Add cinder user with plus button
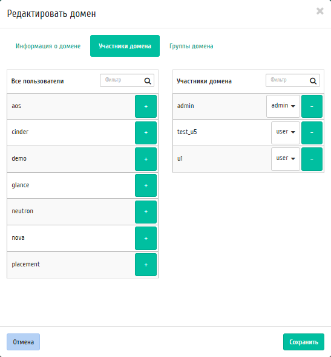 click(x=146, y=133)
